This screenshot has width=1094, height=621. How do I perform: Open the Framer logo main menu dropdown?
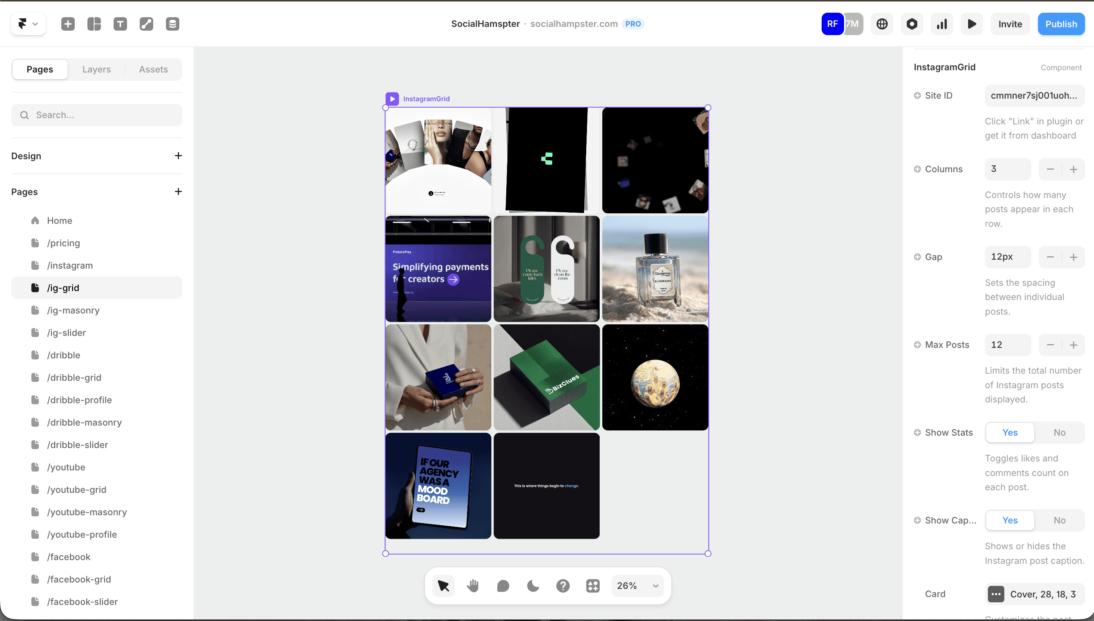(28, 24)
